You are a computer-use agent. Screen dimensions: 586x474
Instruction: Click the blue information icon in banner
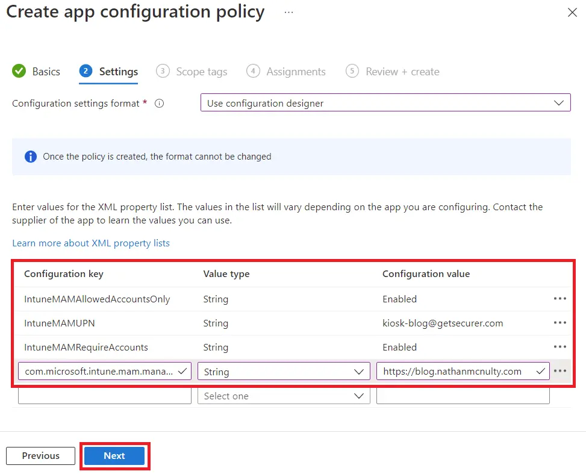pos(30,157)
